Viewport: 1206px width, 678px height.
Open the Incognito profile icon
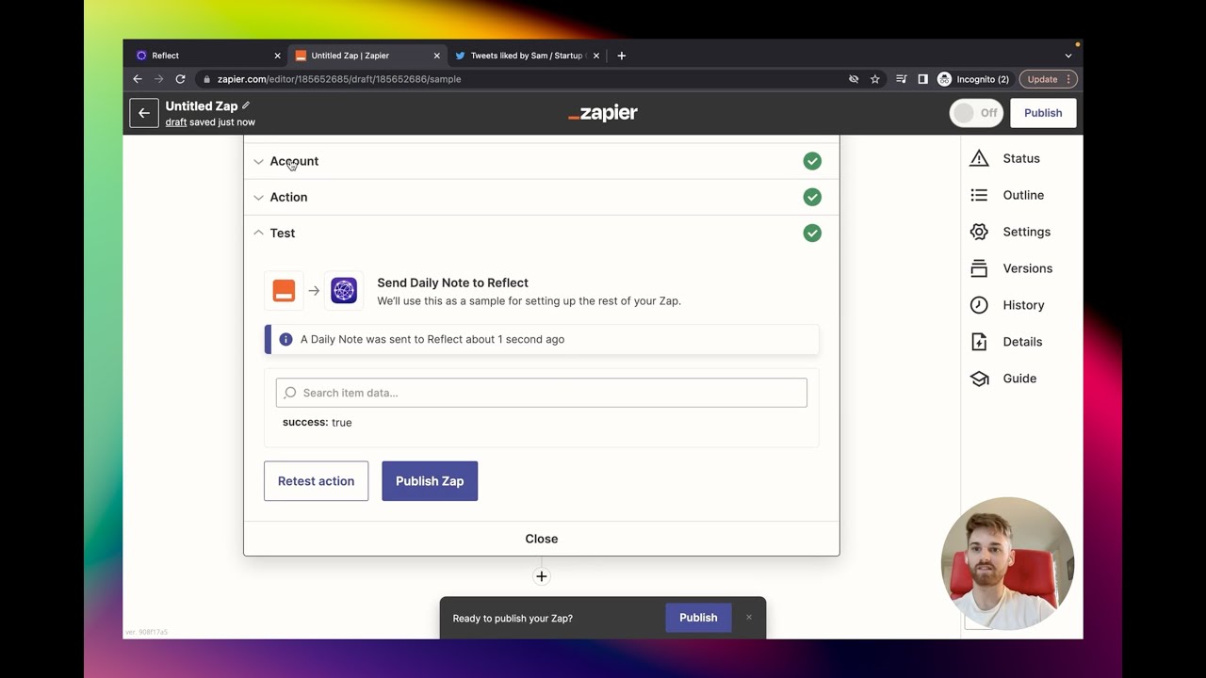point(944,79)
